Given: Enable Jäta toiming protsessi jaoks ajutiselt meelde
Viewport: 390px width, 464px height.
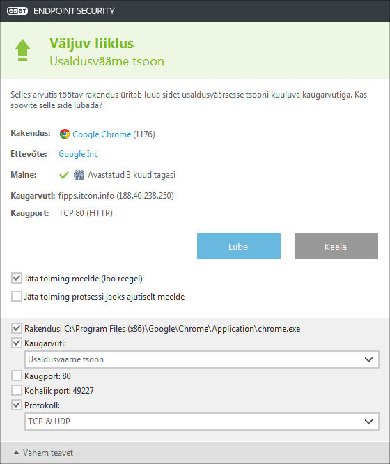Looking at the screenshot, I should 17,296.
